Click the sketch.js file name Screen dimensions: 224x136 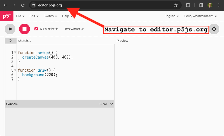point(25,40)
